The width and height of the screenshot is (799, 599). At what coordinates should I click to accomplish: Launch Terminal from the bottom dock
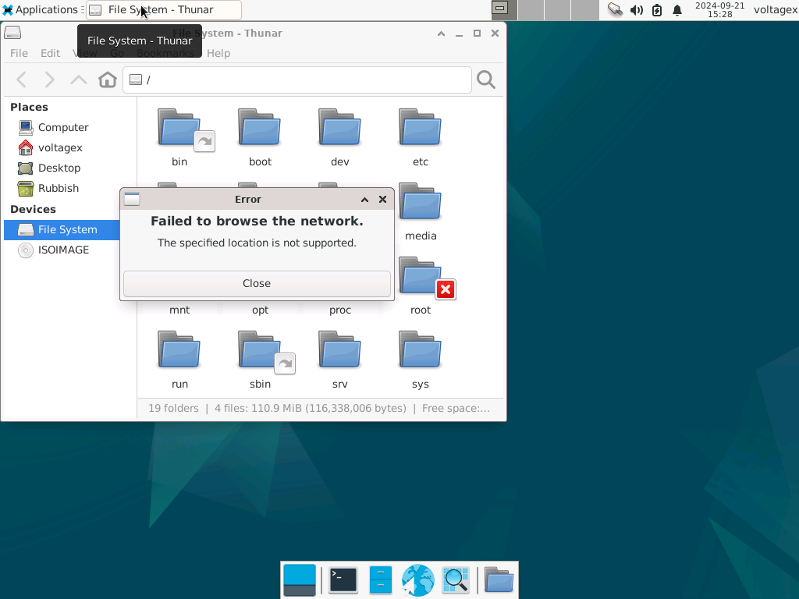click(x=343, y=580)
